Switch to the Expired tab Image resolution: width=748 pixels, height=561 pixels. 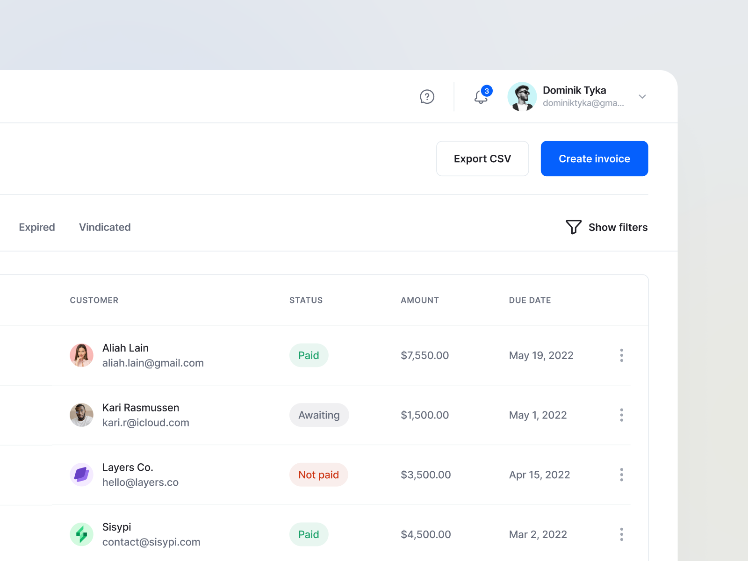[x=37, y=227]
